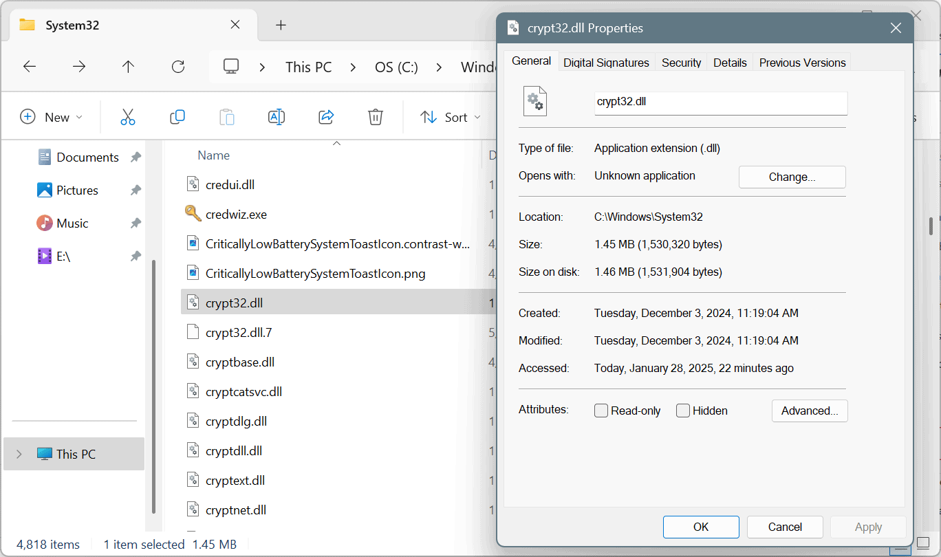This screenshot has height=557, width=941.
Task: Select the CriticallyLowBatterySystemToastIcon.contrast-w... file
Action: (x=338, y=243)
